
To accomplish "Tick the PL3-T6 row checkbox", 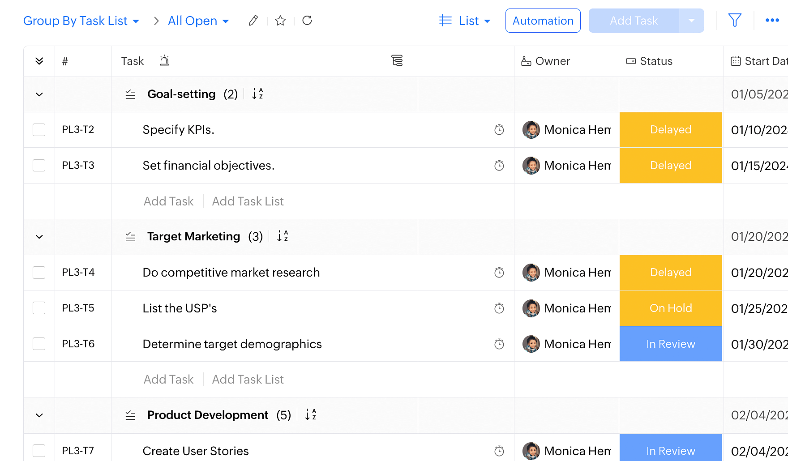I will pyautogui.click(x=39, y=344).
